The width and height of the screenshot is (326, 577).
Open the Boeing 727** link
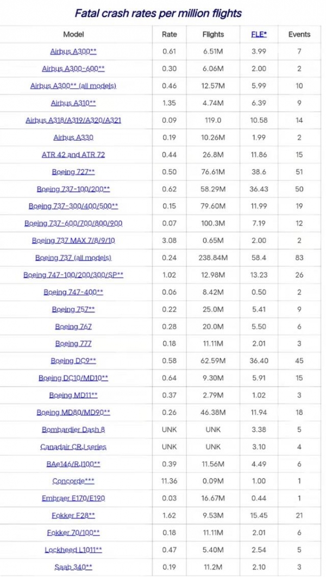(73, 172)
